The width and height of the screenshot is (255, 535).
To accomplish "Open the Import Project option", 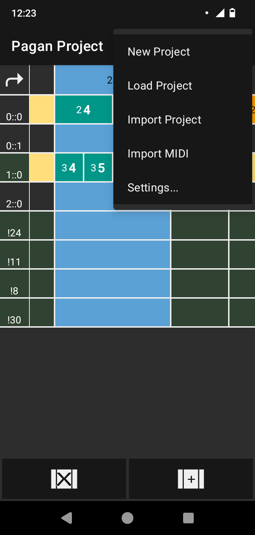I will [x=164, y=120].
